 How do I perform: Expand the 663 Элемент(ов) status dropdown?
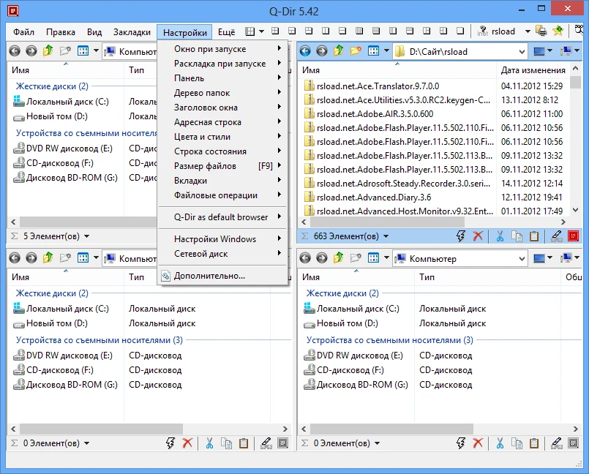tap(386, 236)
